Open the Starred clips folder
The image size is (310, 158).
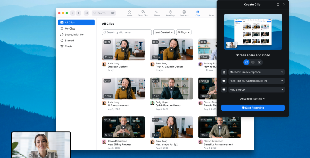[x=69, y=41]
